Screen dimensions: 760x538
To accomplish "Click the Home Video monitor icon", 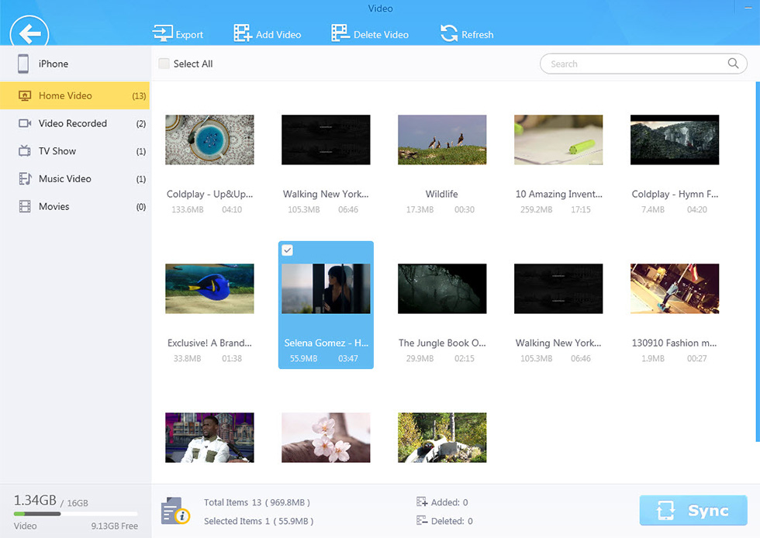I will click(x=25, y=95).
